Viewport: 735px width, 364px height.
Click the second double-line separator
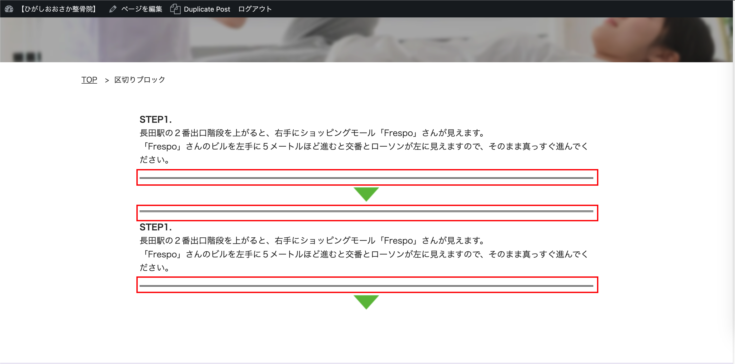[366, 211]
